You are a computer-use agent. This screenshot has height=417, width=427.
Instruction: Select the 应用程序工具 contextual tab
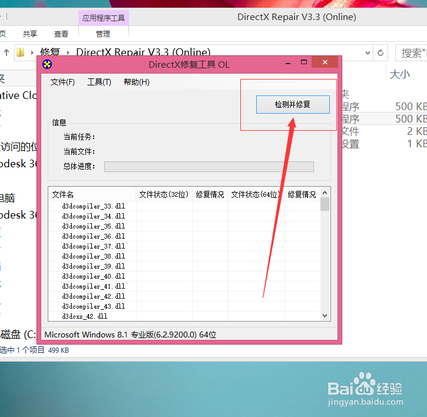click(104, 18)
